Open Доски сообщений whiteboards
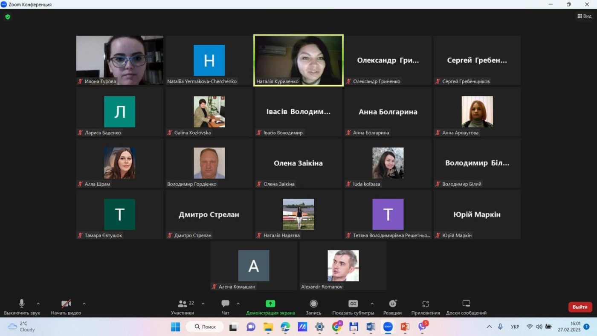The height and width of the screenshot is (336, 597). (x=466, y=307)
